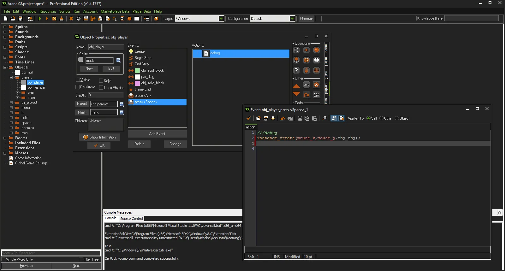
Task: Enable the Persistent checkbox
Action: point(78,87)
